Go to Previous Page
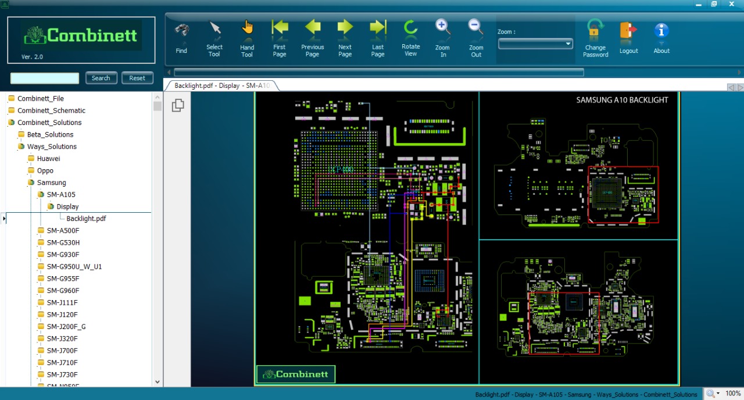Image resolution: width=744 pixels, height=400 pixels. coord(313,39)
